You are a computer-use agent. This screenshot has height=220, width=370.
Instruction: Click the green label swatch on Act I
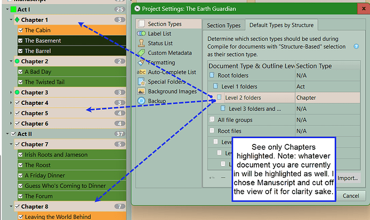(13, 10)
